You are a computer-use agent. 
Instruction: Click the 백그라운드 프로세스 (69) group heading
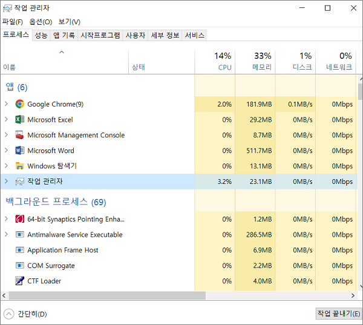(x=56, y=202)
